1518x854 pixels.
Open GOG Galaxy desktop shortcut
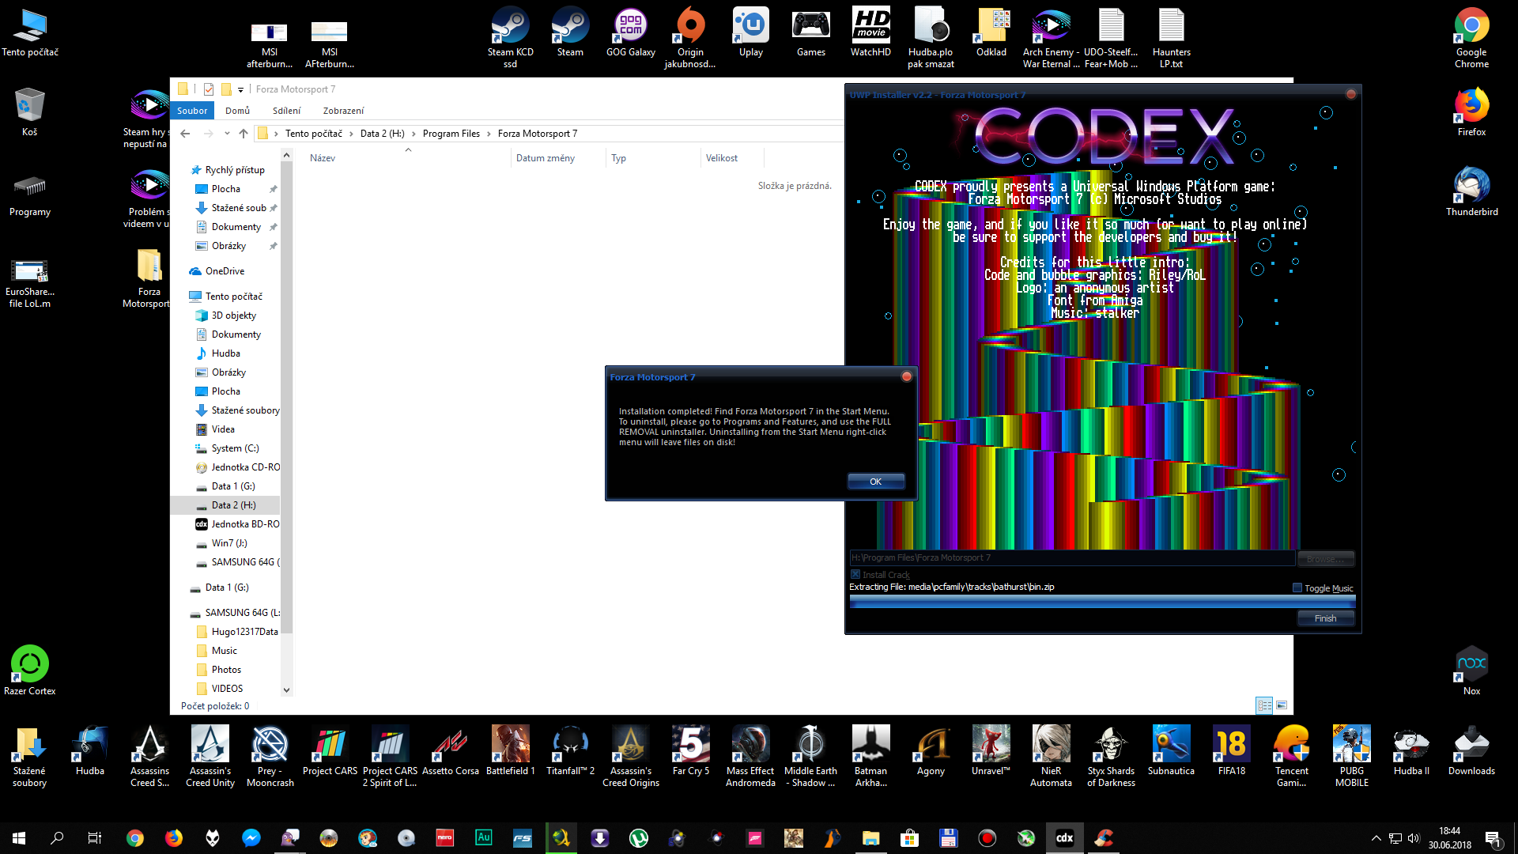pyautogui.click(x=630, y=33)
